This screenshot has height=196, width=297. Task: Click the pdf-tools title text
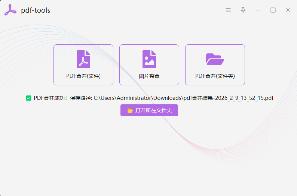36,10
